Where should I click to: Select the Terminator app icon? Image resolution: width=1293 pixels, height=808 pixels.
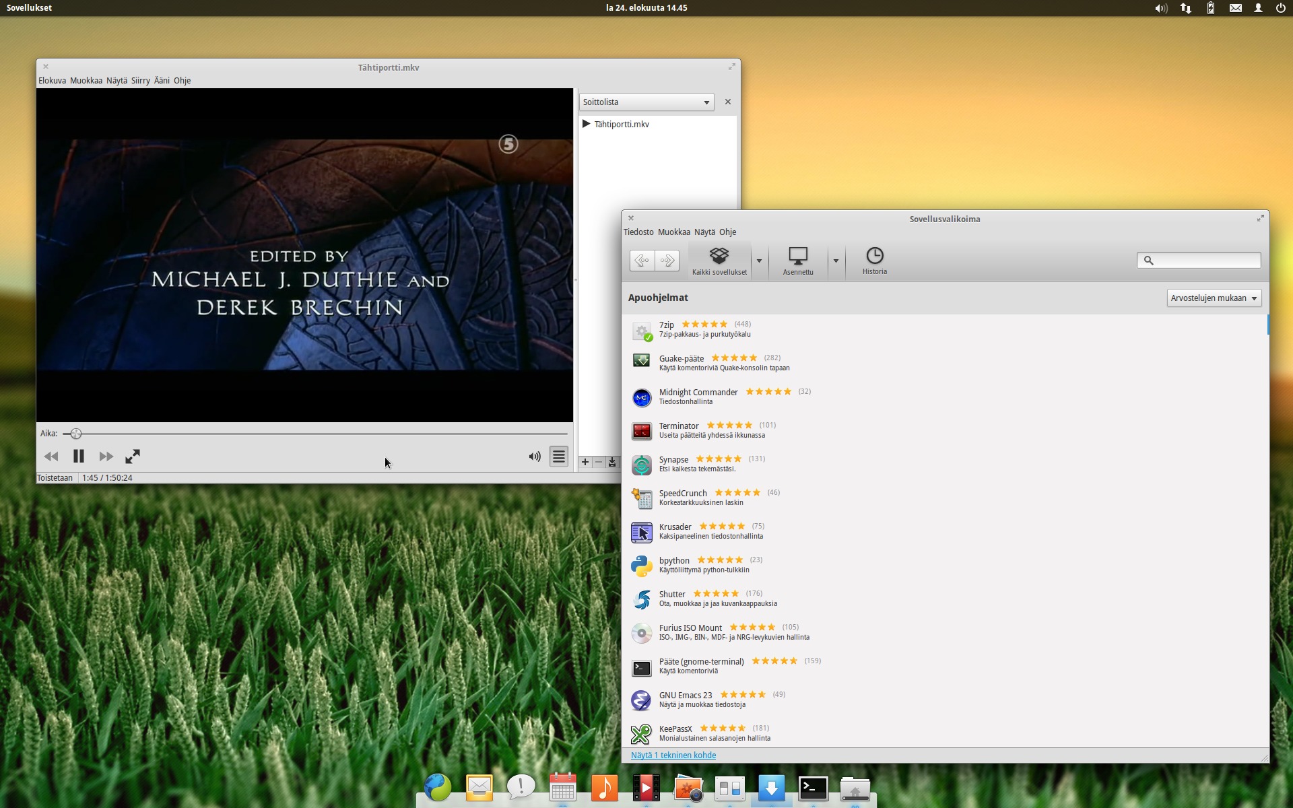point(642,431)
